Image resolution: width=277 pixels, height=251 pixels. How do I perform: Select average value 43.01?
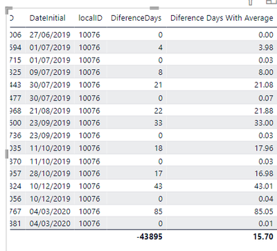(264, 186)
